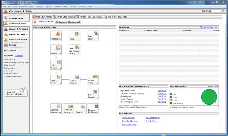This screenshot has height=136, width=228.
Task: Click This is the default page
Action: coord(116,17)
